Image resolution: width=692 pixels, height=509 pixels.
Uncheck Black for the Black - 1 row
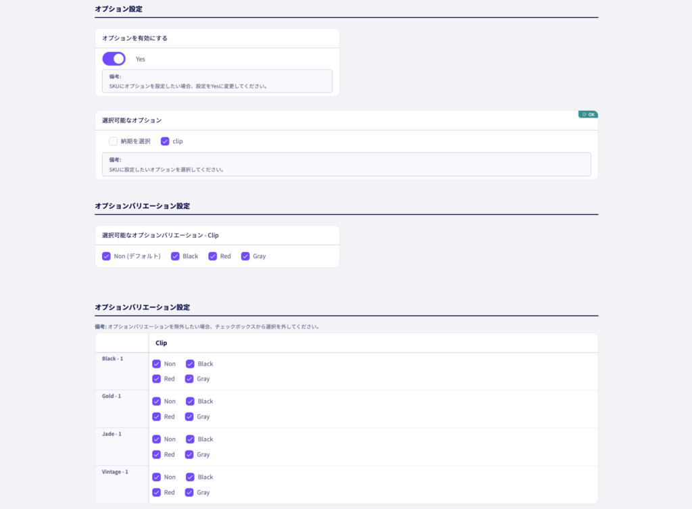[x=190, y=364]
